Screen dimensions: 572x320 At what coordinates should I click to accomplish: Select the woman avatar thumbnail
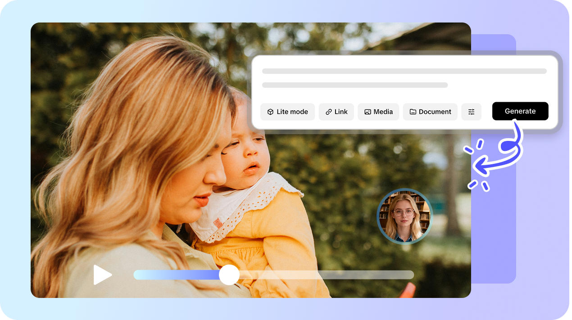(x=404, y=216)
